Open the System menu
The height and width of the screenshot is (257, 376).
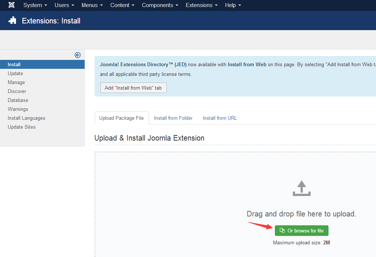(35, 5)
